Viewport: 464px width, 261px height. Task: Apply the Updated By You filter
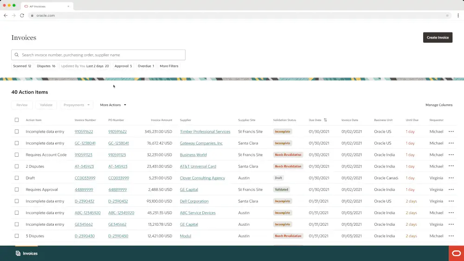click(85, 66)
